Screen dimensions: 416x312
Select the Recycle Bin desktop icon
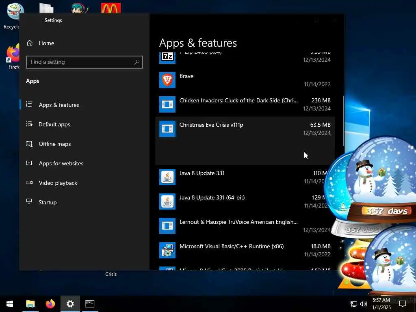(15, 16)
